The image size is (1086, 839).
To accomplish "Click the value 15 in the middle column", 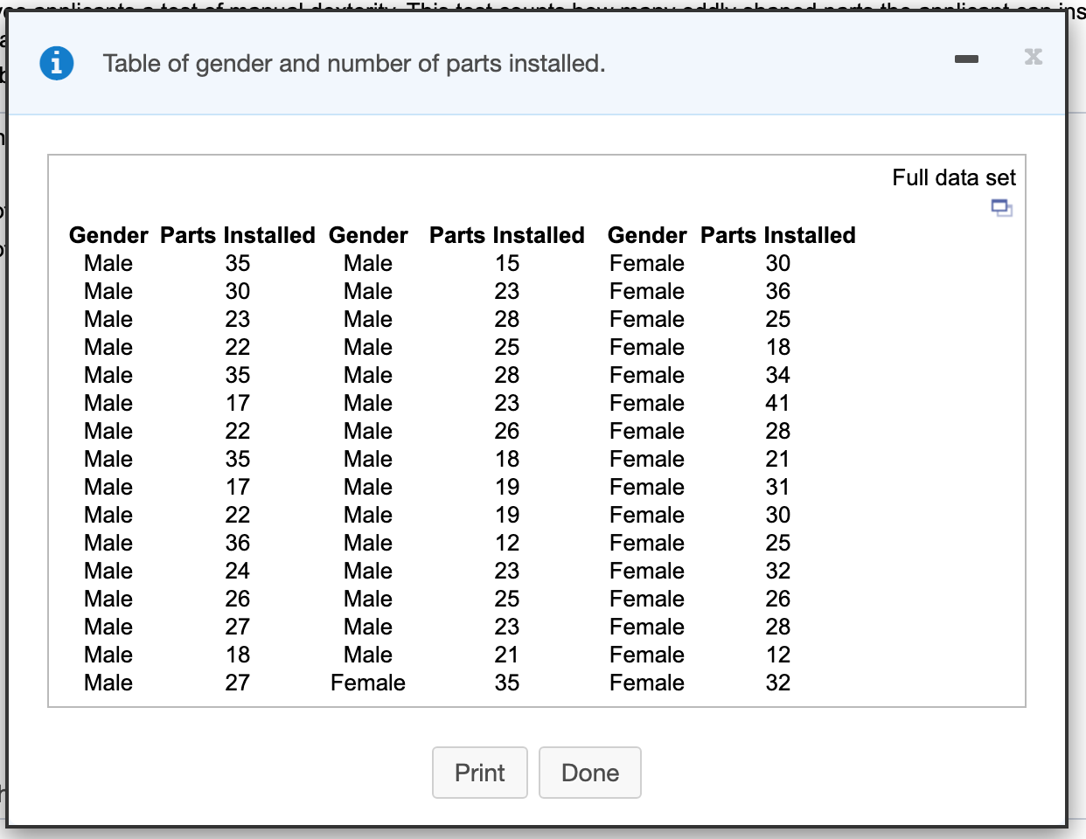I will tap(507, 263).
